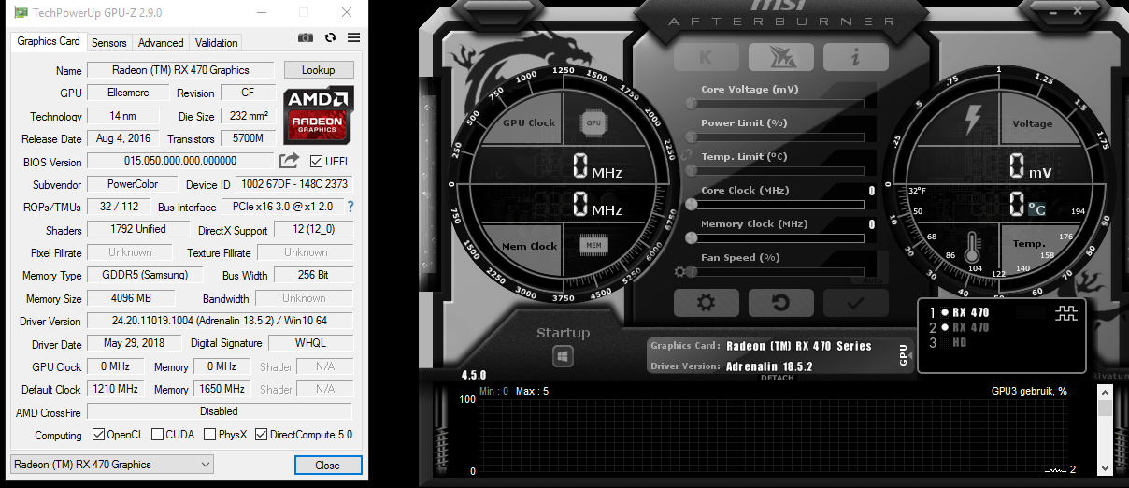Reset clocks with the circular arrow icon

point(780,302)
